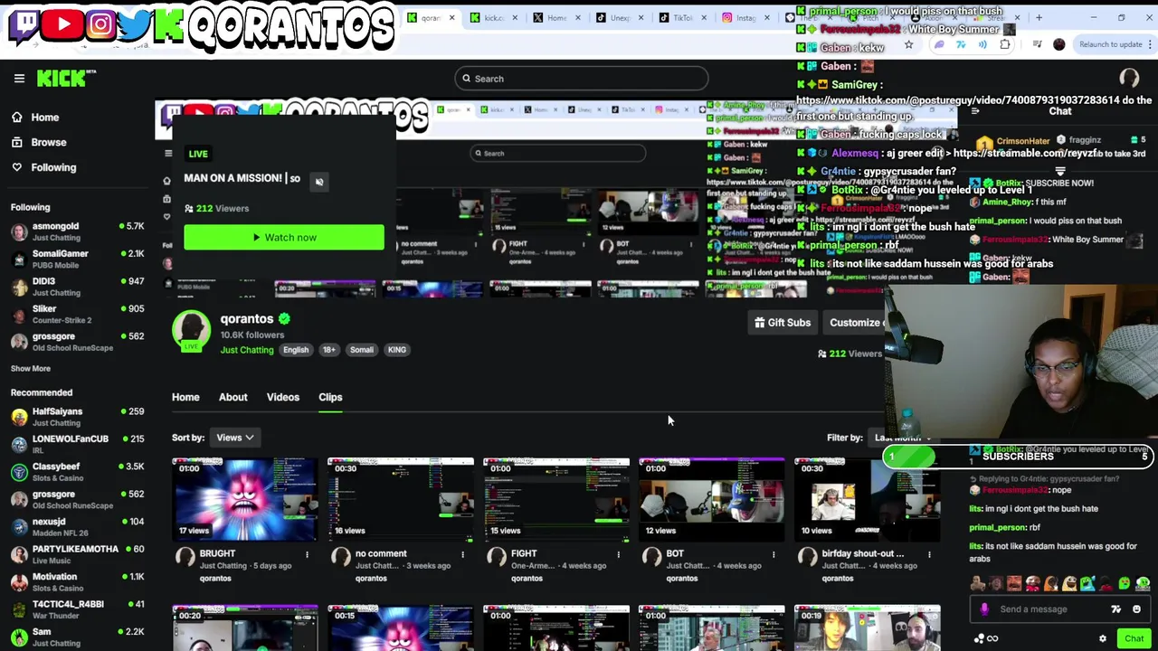Click the 7TV extension icon in toolbar
This screenshot has height=651, width=1158.
click(x=961, y=44)
